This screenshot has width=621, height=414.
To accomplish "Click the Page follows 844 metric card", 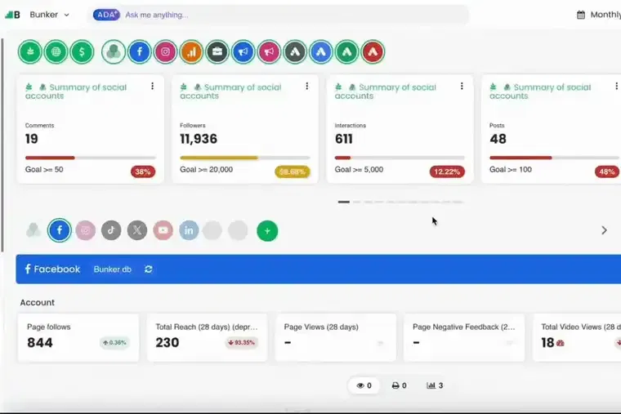I will pos(78,337).
